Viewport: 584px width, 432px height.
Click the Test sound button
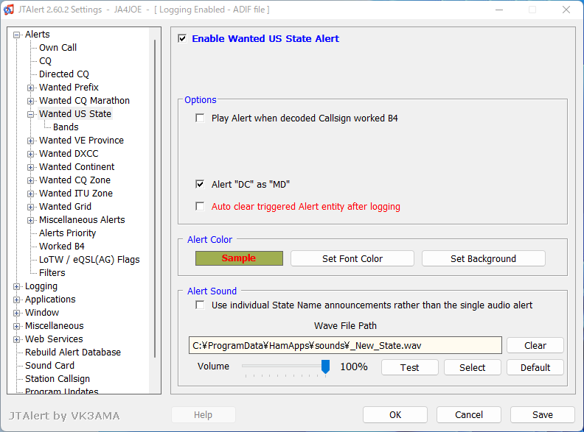pos(410,367)
